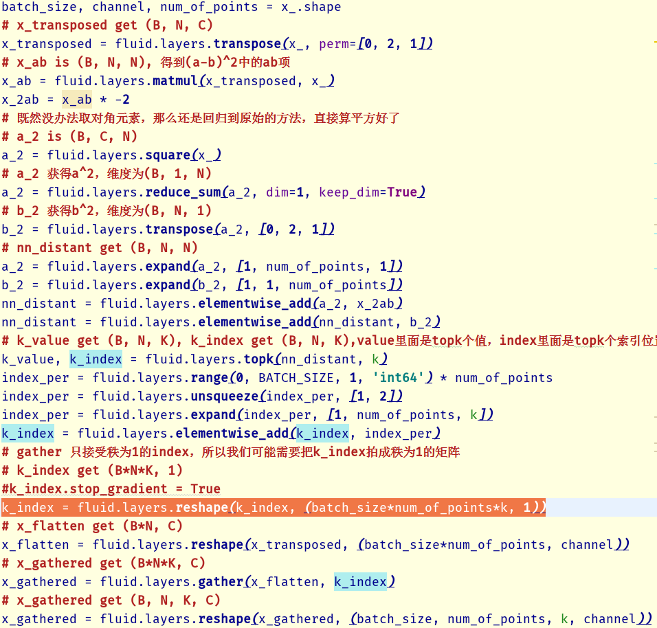657x628 pixels.
Task: Click 'index_per' argument in the elementwise_add line
Action: tap(398, 433)
